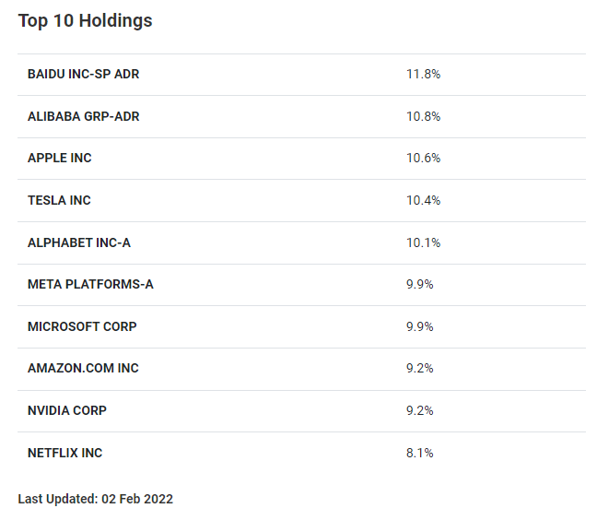The width and height of the screenshot is (597, 520).
Task: Select the NVIDIA CORP row label
Action: coord(67,410)
